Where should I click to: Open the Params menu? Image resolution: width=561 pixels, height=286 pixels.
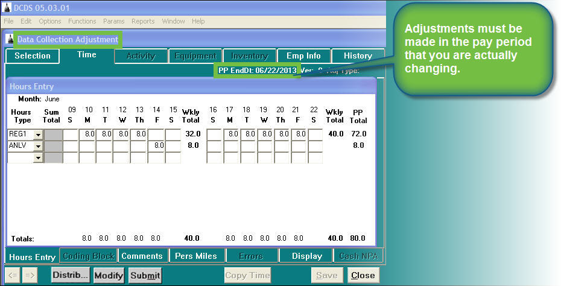pyautogui.click(x=114, y=21)
